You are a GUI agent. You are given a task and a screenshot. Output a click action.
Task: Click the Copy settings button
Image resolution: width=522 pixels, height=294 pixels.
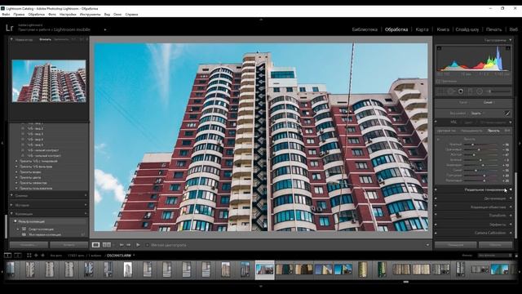click(29, 245)
